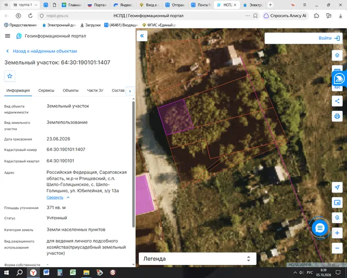Open browser extensions puzzle icon
The height and width of the screenshot is (278, 347).
coord(317,16)
